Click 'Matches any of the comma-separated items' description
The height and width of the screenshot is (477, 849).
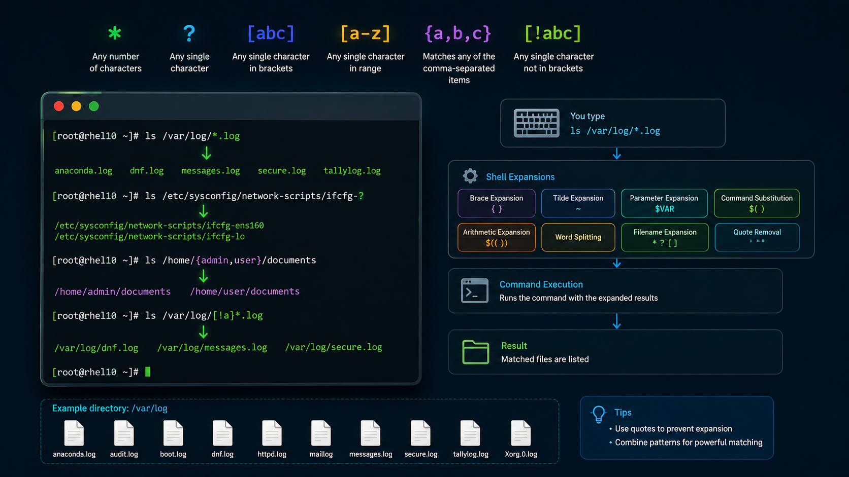[459, 68]
